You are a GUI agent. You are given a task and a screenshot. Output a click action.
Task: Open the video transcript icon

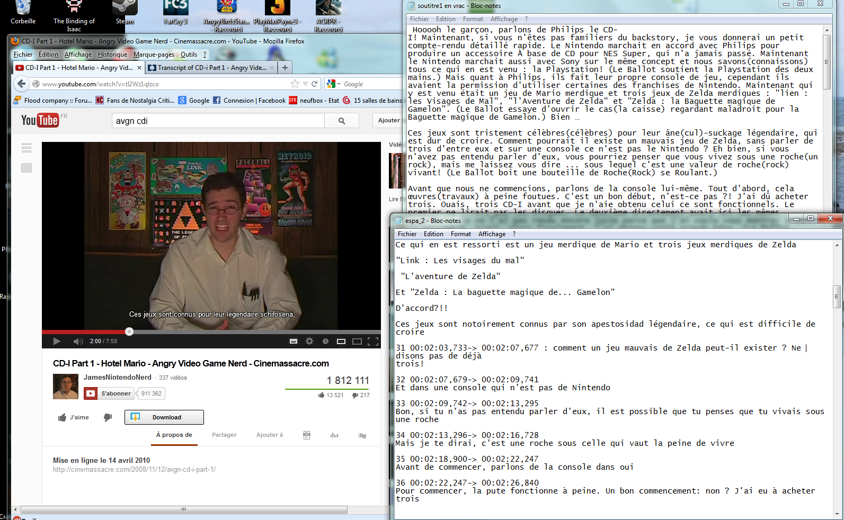click(306, 435)
